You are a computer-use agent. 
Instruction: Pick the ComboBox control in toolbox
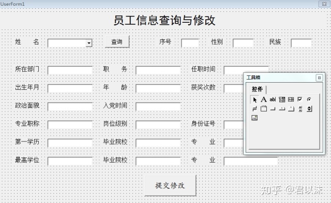tap(282, 99)
